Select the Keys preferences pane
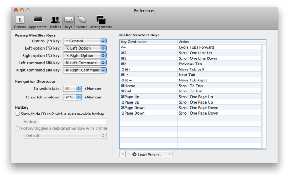289x179 pixels. [68, 22]
